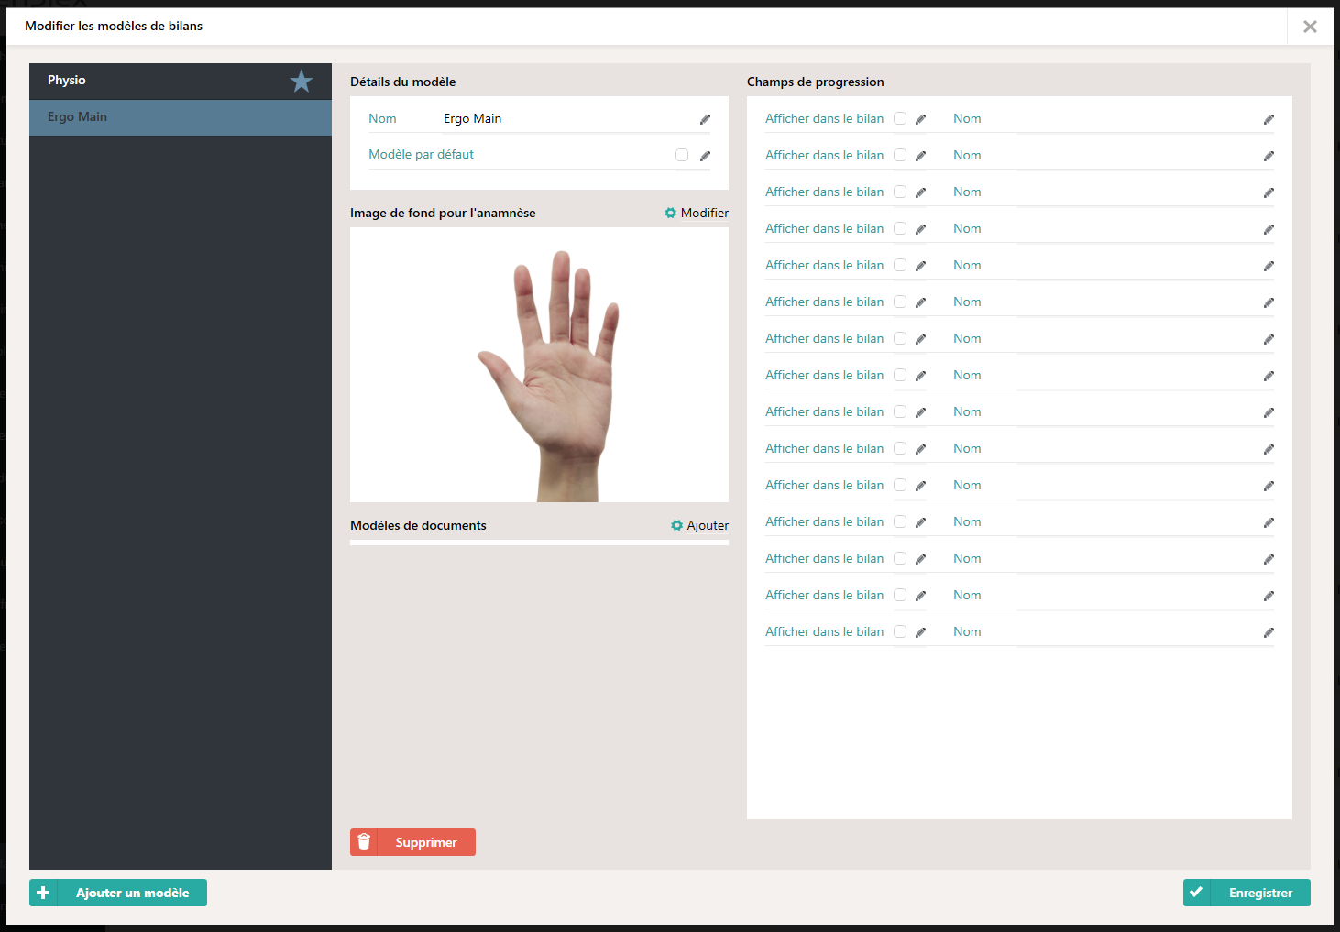Edit the sixth progression field's Nom via right pencil

1269,302
